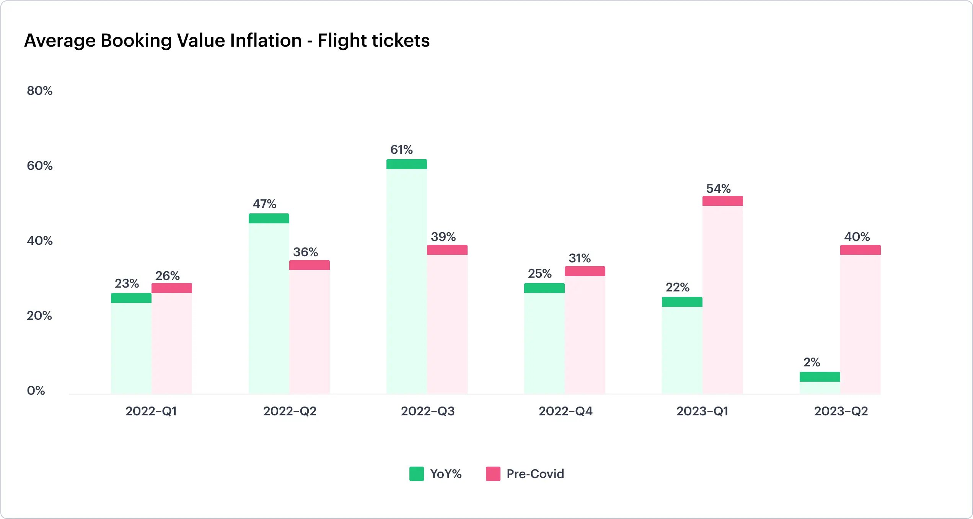Viewport: 973px width, 519px height.
Task: Toggle the YoY% legend label
Action: (x=446, y=474)
